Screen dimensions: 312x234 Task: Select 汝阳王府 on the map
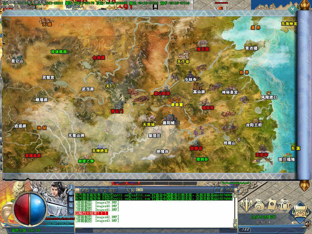pos(254,125)
